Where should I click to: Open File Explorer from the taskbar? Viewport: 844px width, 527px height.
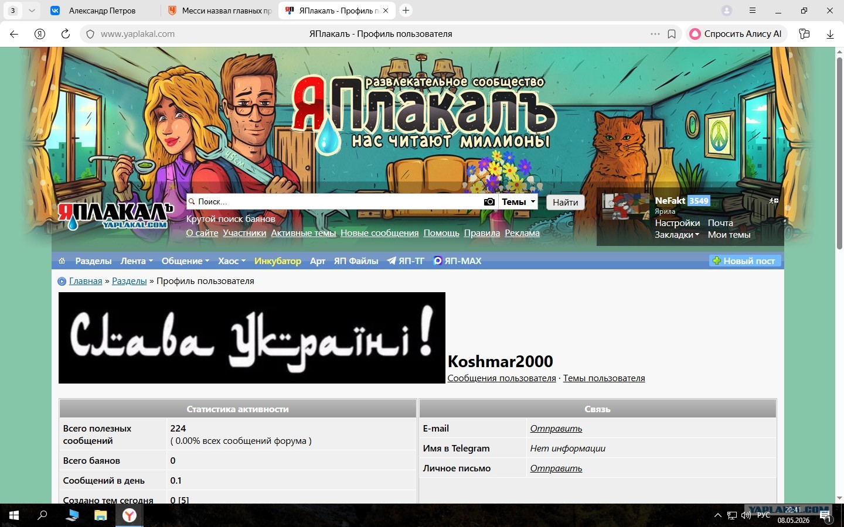[x=101, y=515]
